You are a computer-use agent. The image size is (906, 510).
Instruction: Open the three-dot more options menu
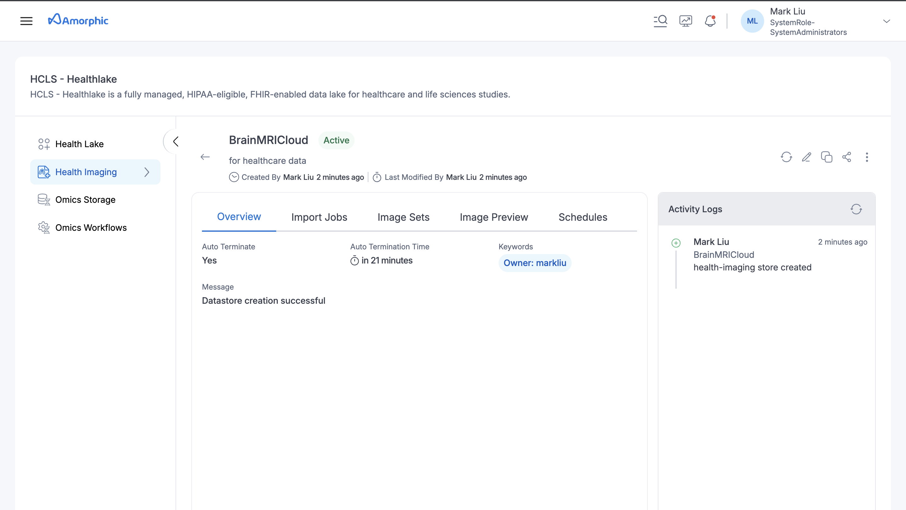[867, 157]
